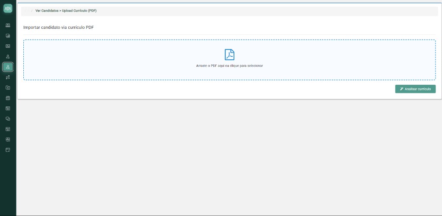Screen dimensions: 442x216
Task: Open the chat bubbles sidebar icon
Action: (x=8, y=119)
